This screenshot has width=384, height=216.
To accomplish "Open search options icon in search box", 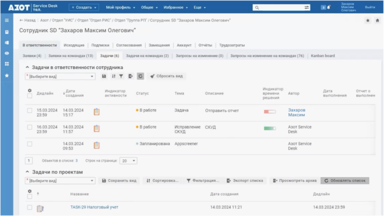I will [307, 7].
